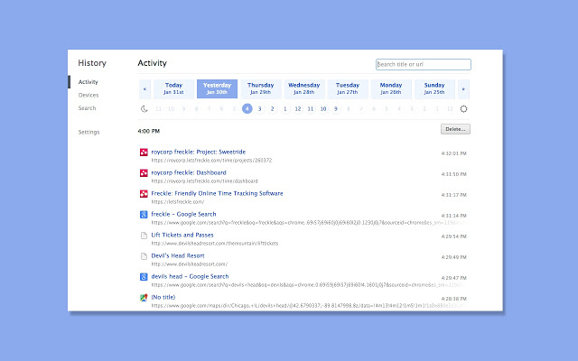This screenshot has width=578, height=361.
Task: Go to older days with the right arrow
Action: tap(463, 88)
